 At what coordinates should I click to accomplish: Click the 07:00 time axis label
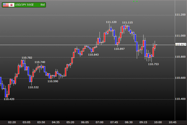click(99, 122)
